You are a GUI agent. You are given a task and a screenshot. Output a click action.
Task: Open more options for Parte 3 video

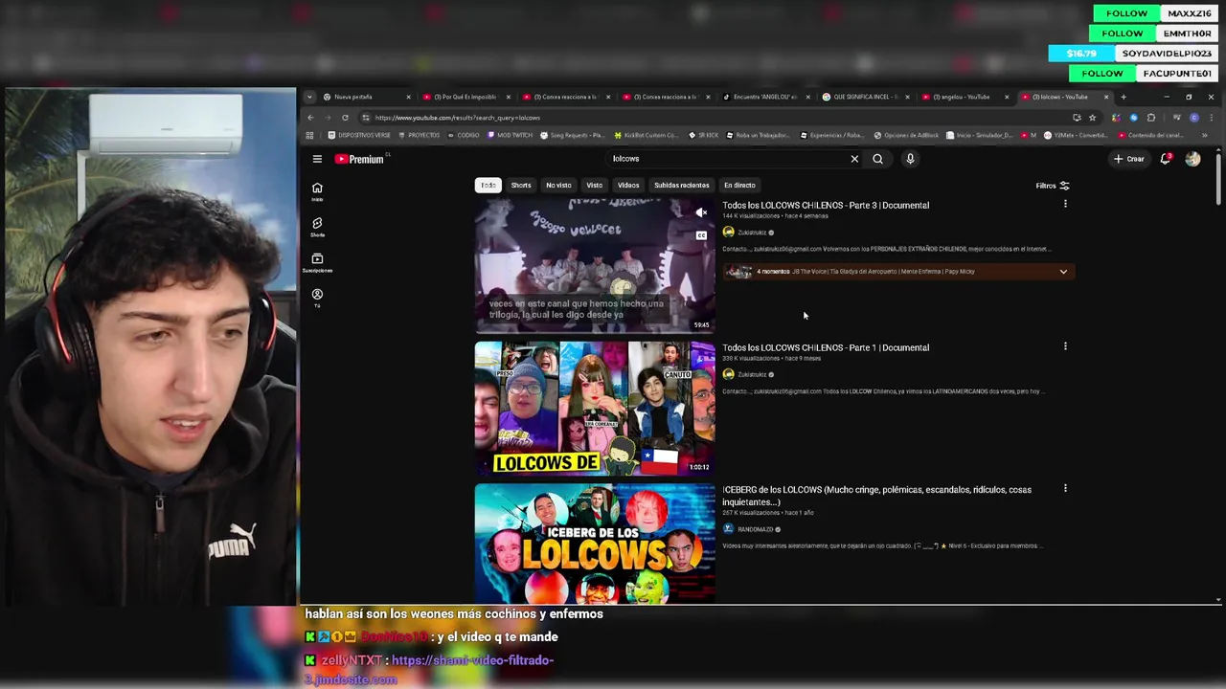click(x=1065, y=204)
